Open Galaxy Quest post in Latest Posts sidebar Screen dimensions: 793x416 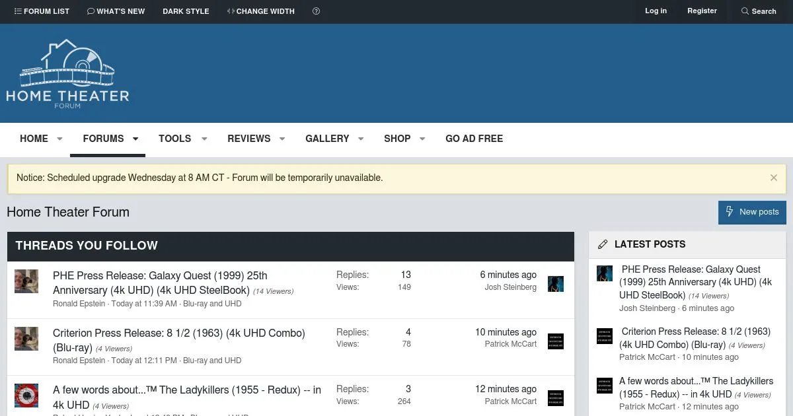pos(696,282)
